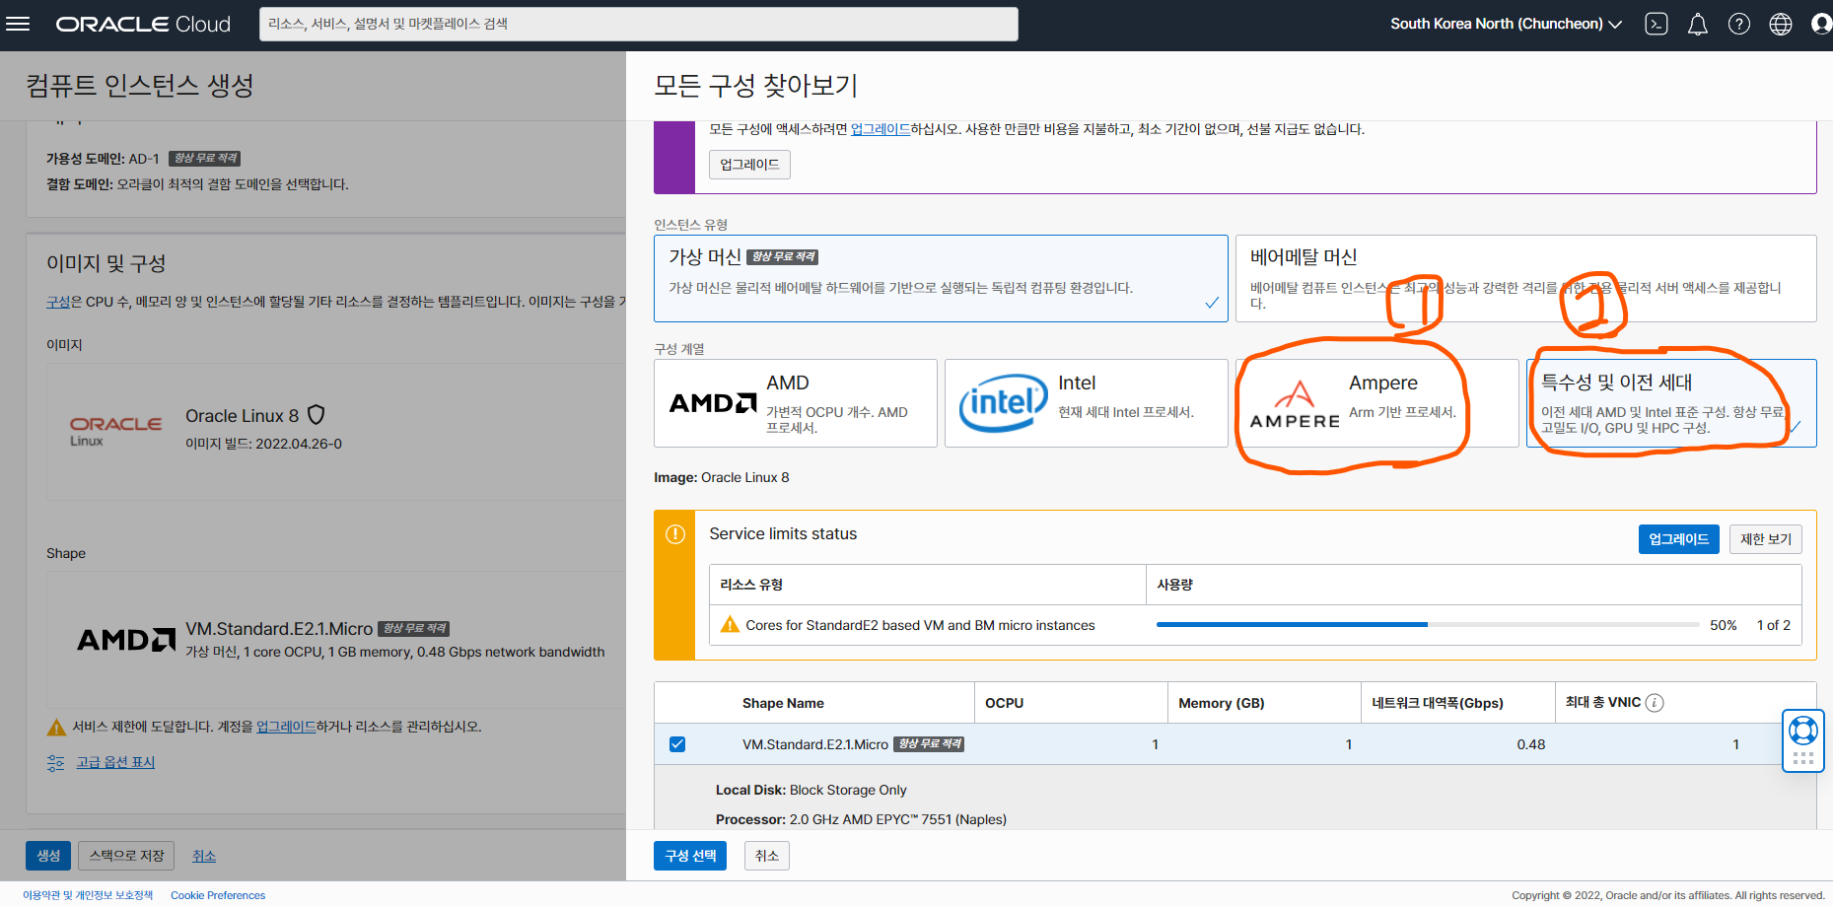Click the '50%' usage value
Viewport: 1833px width, 907px height.
[1724, 625]
